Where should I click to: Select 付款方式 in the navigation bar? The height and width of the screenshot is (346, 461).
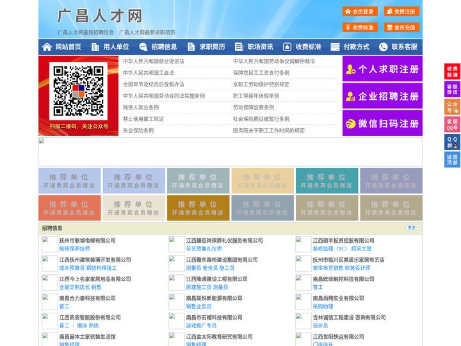pyautogui.click(x=357, y=47)
